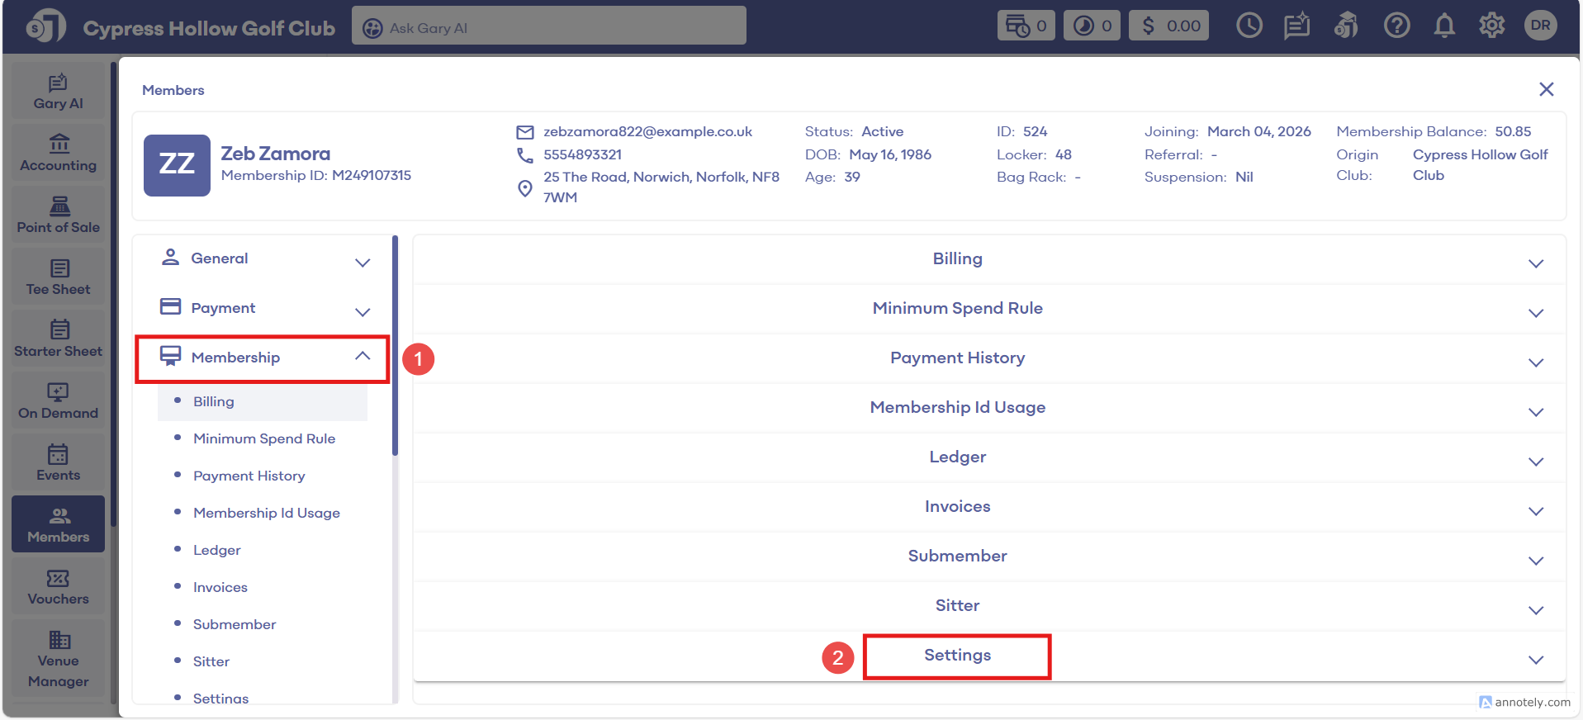Select Minimum Spend Rule submenu item
This screenshot has width=1583, height=720.
point(263,438)
